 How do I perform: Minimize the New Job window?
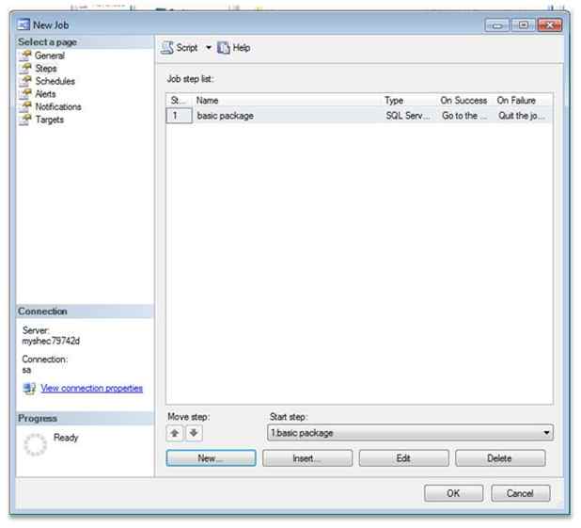497,25
